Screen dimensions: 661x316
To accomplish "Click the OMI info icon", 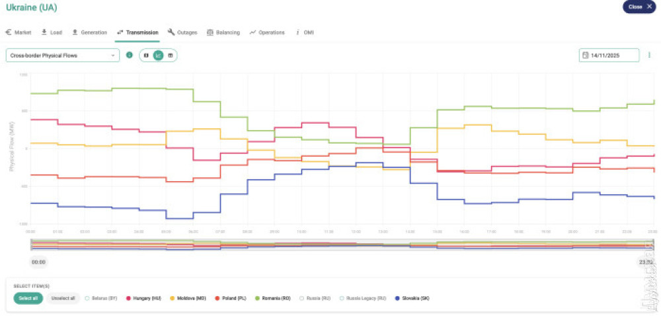I will point(297,32).
